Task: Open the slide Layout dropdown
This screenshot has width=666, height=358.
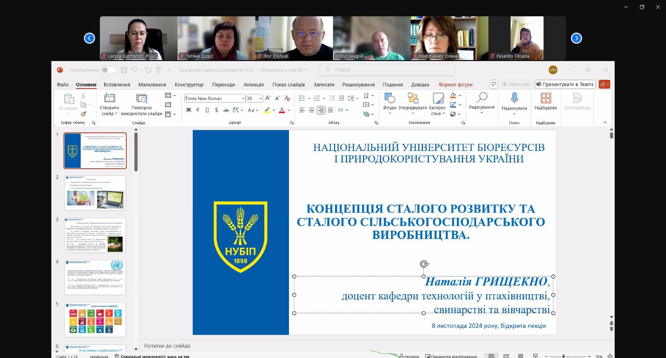Action: tap(170, 95)
